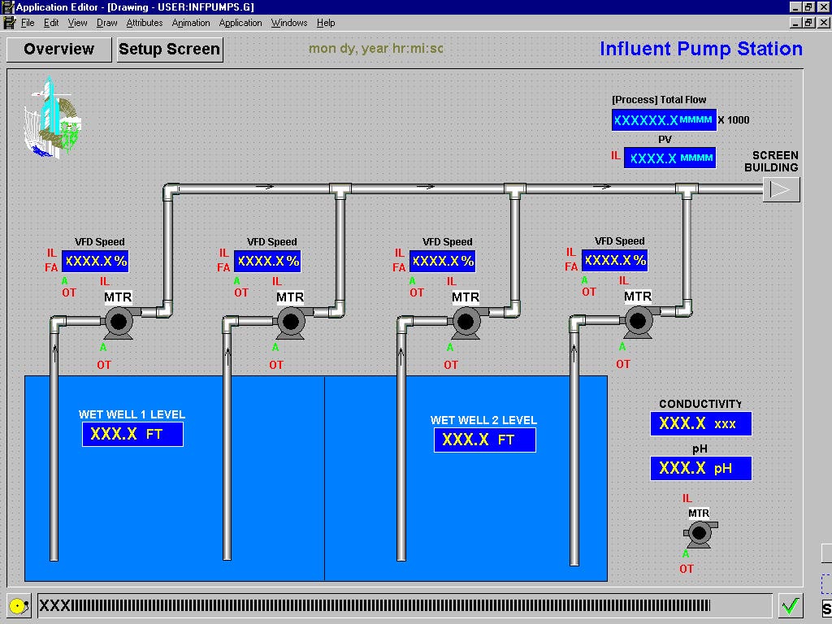832x624 pixels.
Task: Select the second pump motor icon
Action: [290, 323]
